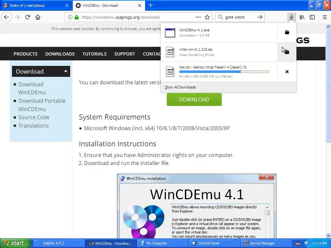Close the WinCDEmu - Download tab

tap(140, 5)
